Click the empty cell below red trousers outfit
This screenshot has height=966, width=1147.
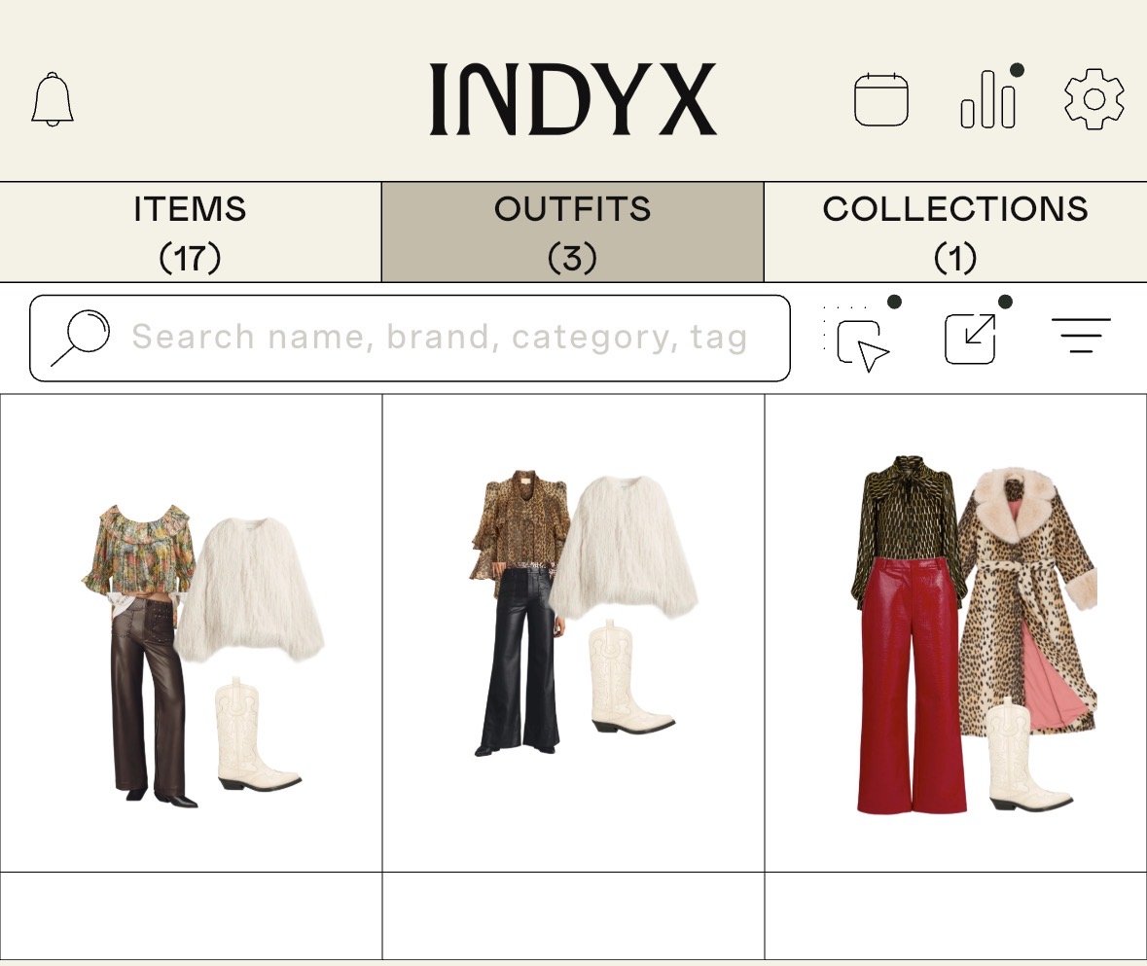pos(955,915)
